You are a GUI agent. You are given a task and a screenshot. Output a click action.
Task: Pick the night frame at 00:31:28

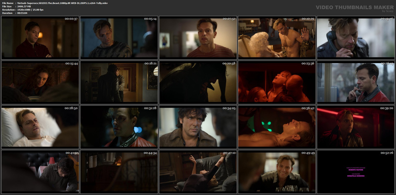(x=119, y=127)
